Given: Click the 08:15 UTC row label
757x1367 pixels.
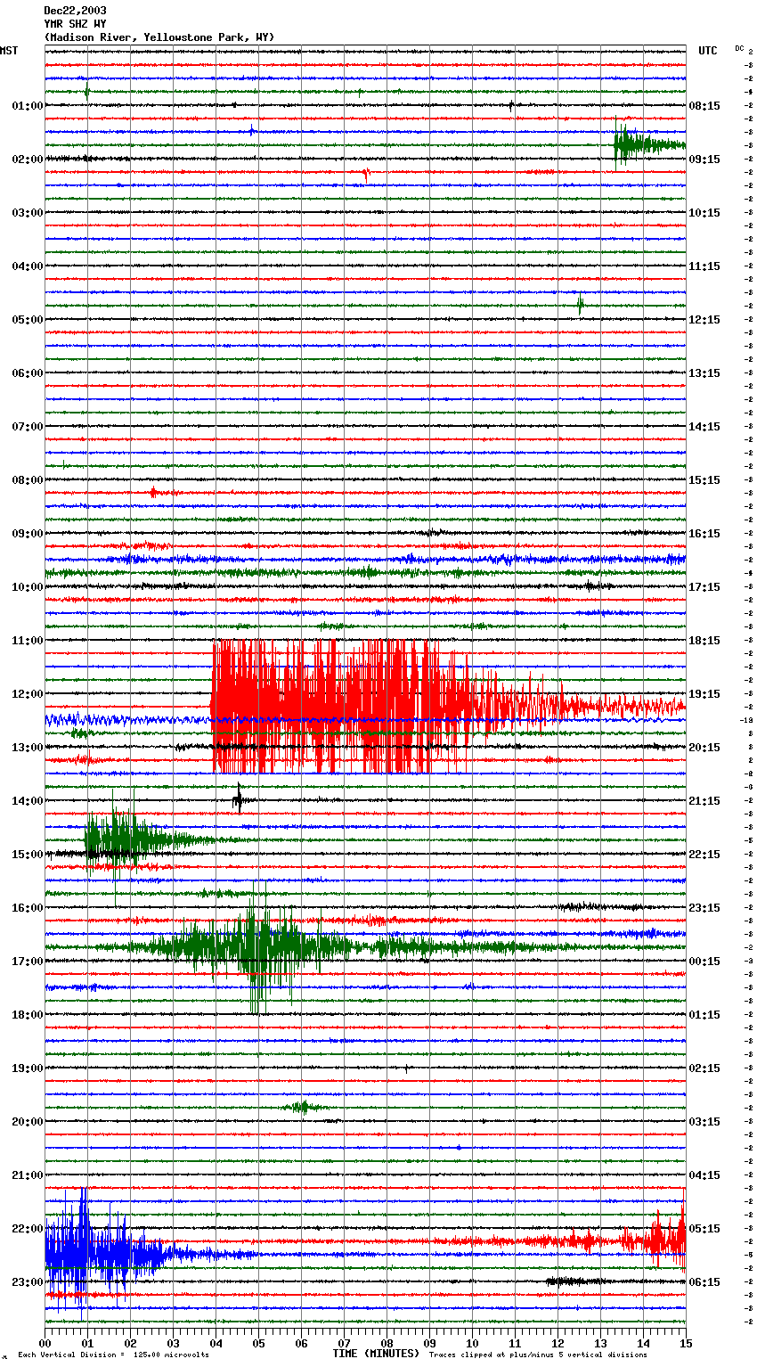Looking at the screenshot, I should [x=704, y=106].
